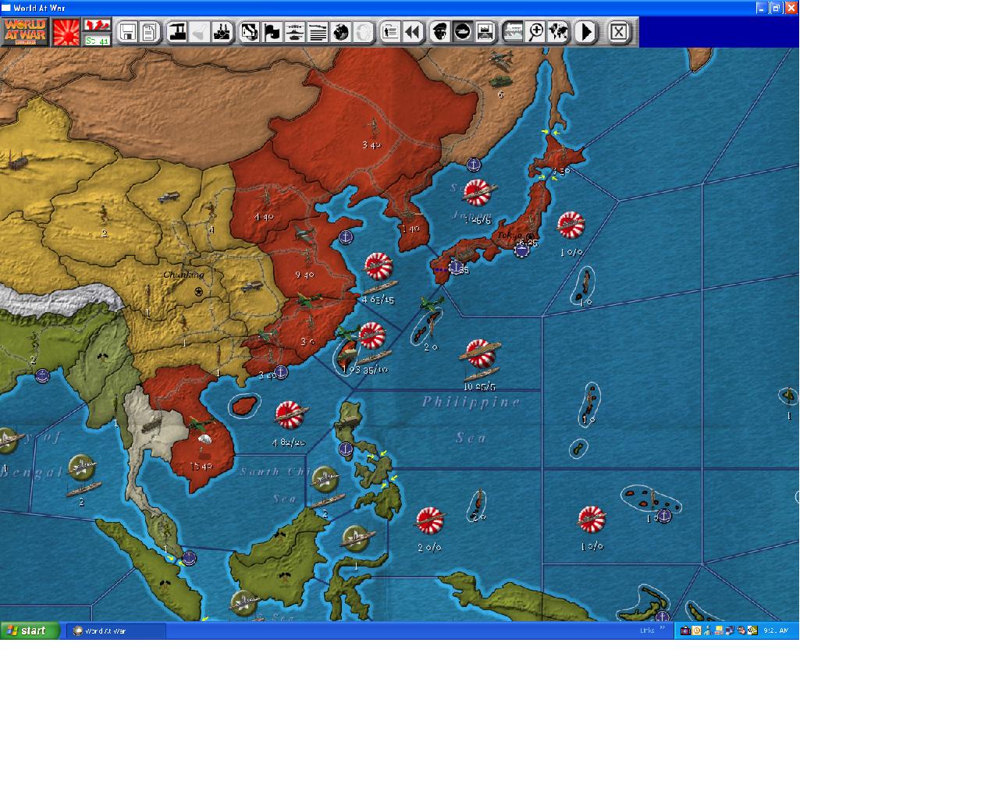Open the document pages icon beside the floppy disk
This screenshot has height=799, width=999.
149,32
